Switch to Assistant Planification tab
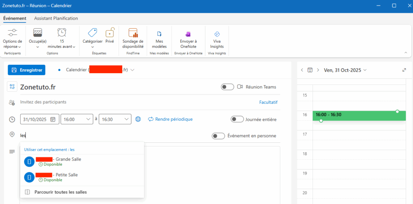This screenshot has width=413, height=204. click(56, 19)
